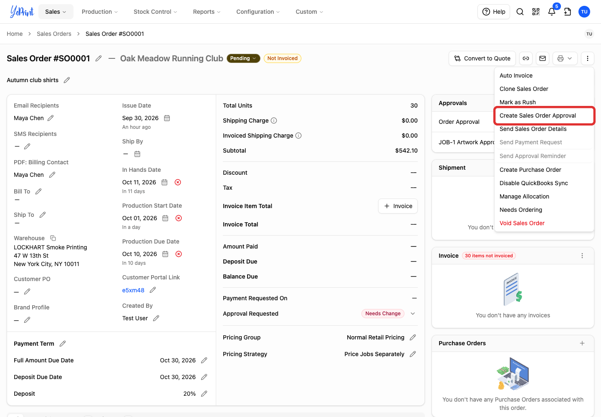Open the Pending status dropdown
This screenshot has height=417, width=601.
click(x=243, y=58)
